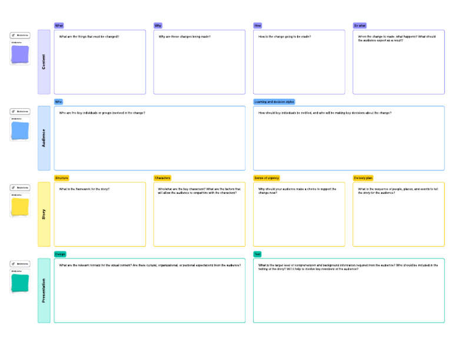The width and height of the screenshot is (452, 349).
Task: Click the green Test tag
Action: point(257,254)
